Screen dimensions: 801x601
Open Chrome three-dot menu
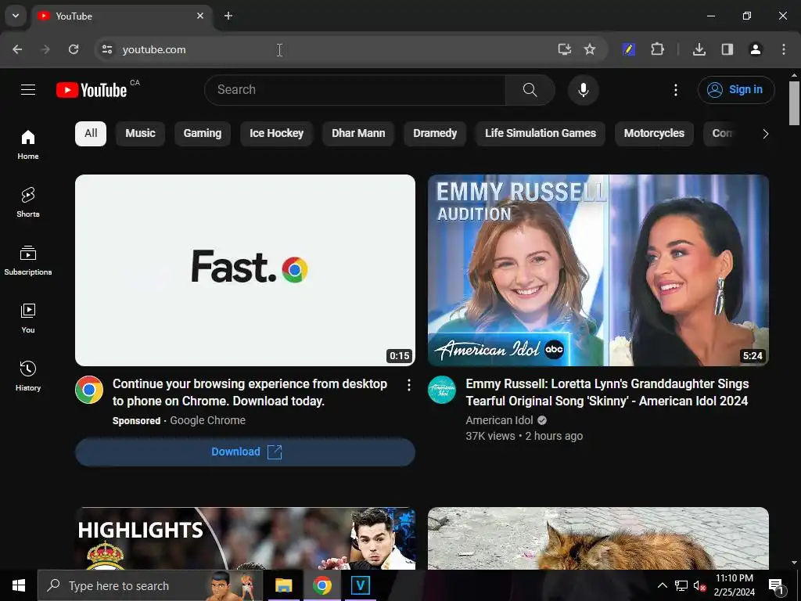784,49
